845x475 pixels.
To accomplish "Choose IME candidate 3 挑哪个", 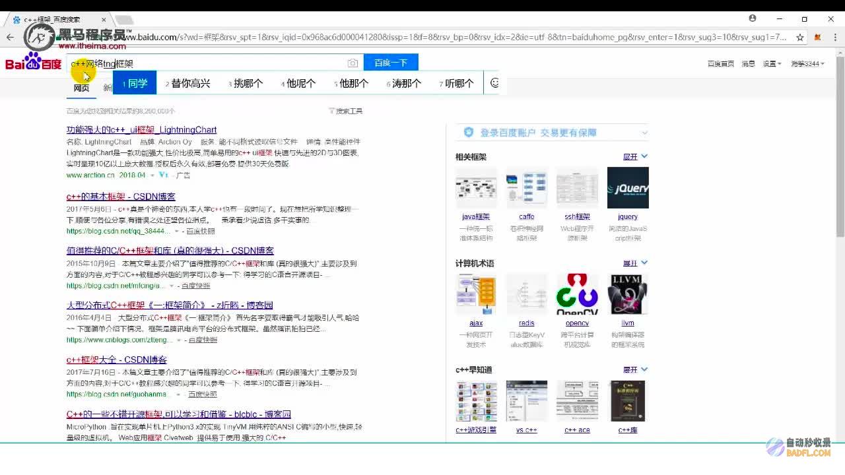I will click(246, 83).
